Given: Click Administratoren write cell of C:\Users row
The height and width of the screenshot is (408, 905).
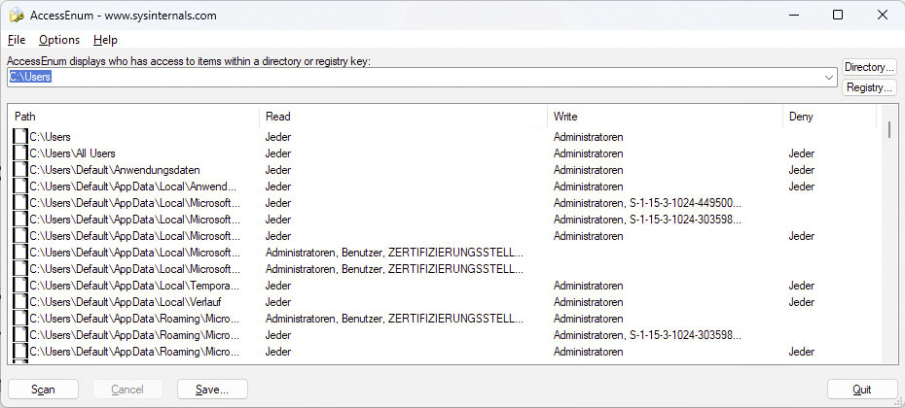Looking at the screenshot, I should click(588, 137).
